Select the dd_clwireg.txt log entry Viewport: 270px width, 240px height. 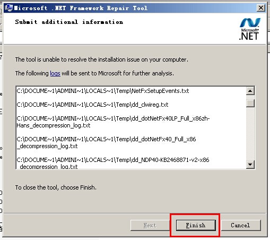pos(92,105)
